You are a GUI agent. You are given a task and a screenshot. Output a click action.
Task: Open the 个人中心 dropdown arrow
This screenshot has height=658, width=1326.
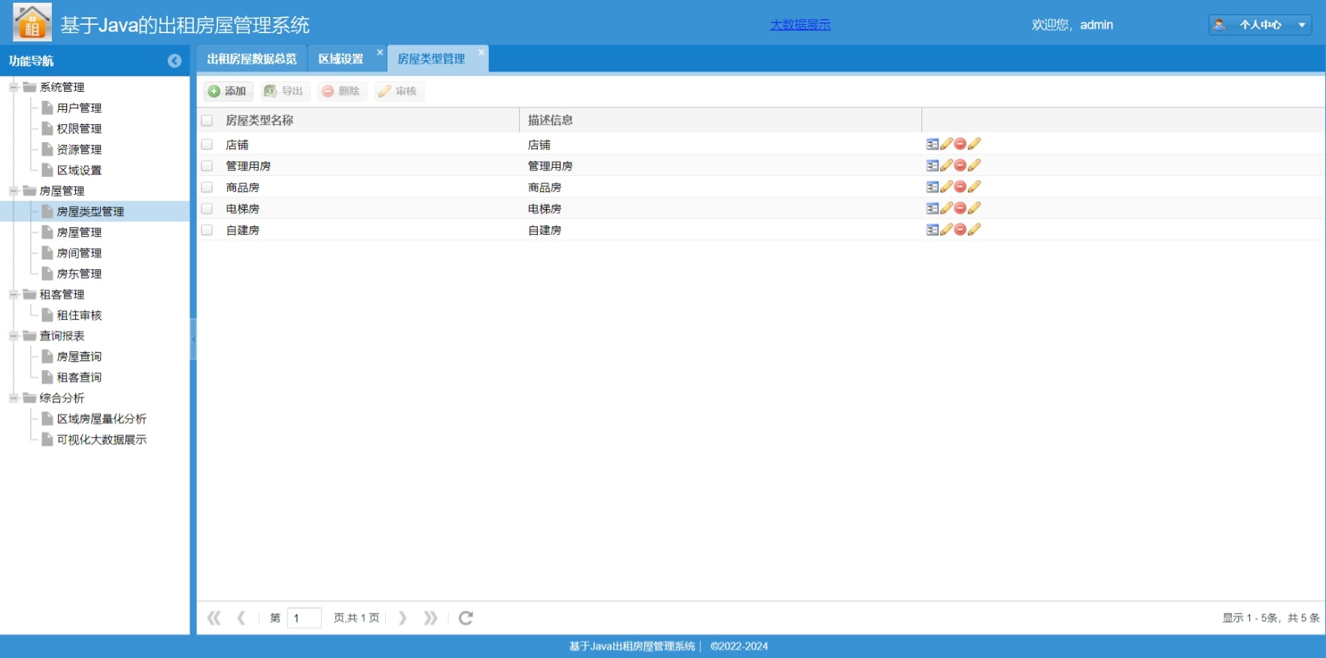coord(1302,25)
